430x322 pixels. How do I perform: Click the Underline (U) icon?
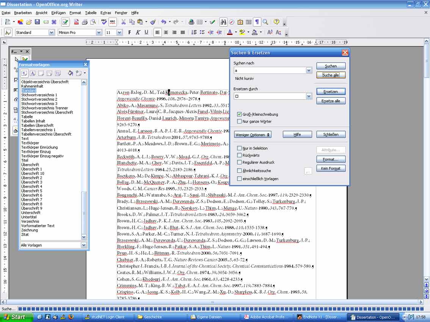click(x=146, y=32)
